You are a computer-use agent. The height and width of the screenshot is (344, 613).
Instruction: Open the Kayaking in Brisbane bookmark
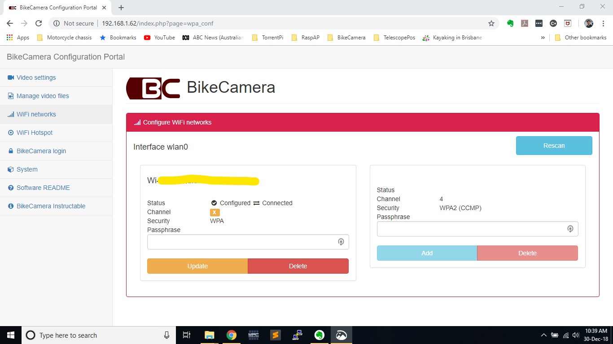(452, 38)
